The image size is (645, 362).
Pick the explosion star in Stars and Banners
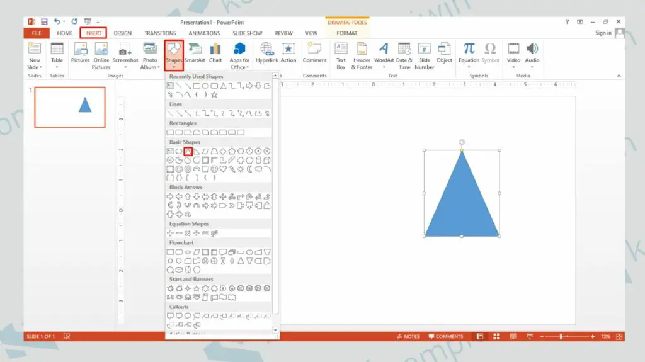170,288
